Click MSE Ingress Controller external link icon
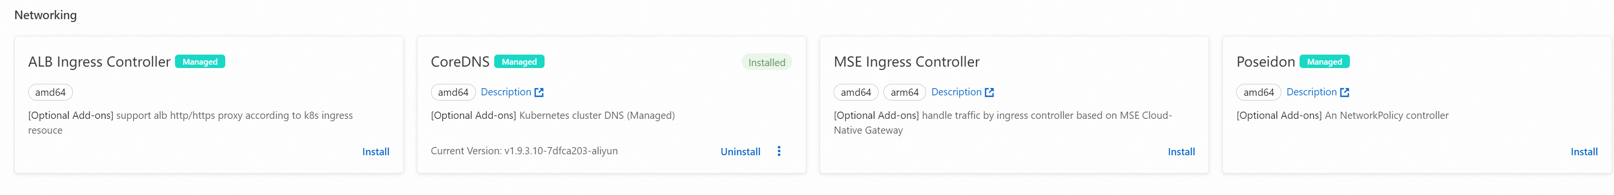This screenshot has height=195, width=1614. [x=989, y=92]
